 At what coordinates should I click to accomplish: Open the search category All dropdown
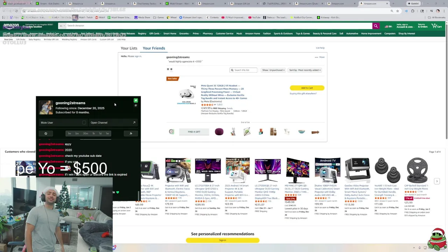(62, 26)
